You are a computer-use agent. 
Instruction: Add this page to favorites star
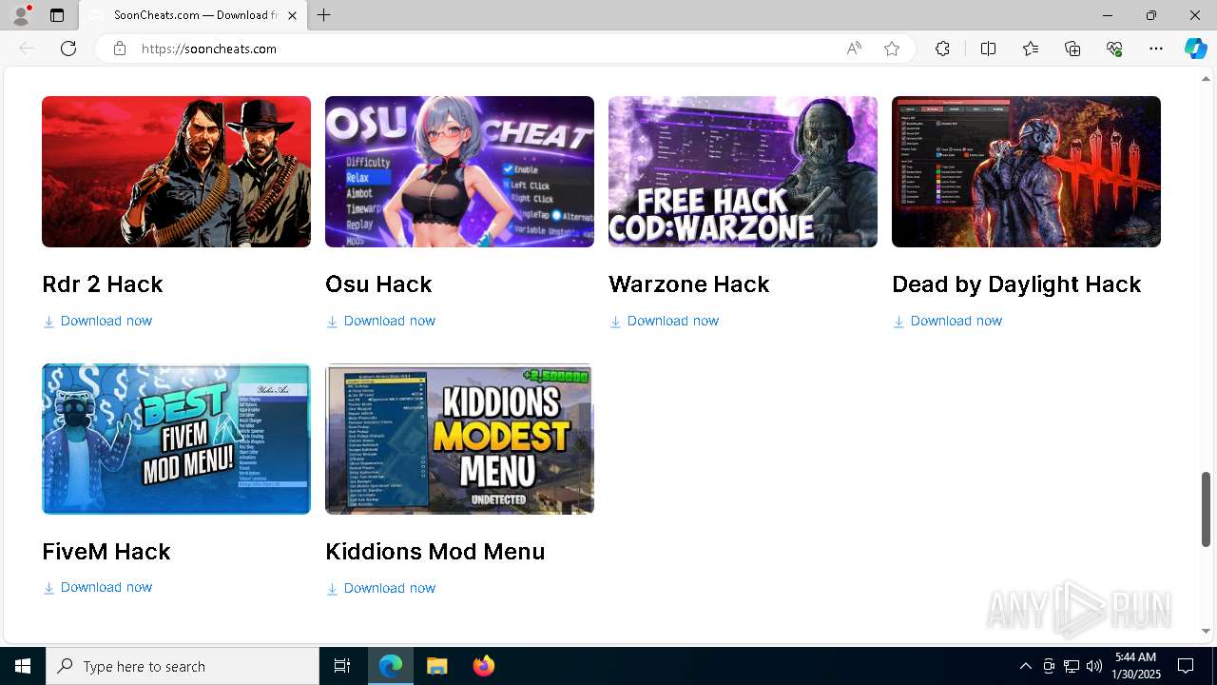point(892,49)
